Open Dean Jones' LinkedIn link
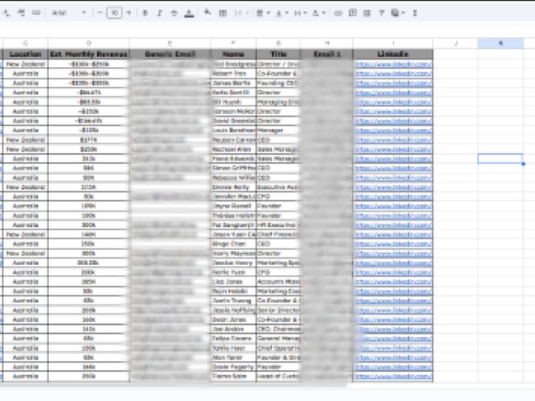Image resolution: width=535 pixels, height=401 pixels. click(393, 320)
